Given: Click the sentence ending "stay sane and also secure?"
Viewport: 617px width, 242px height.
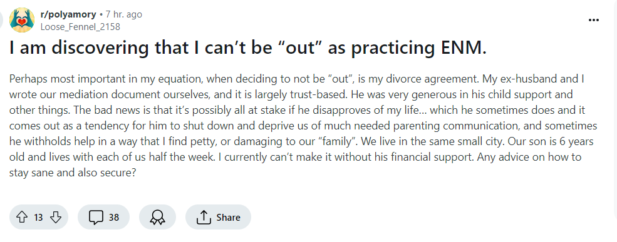Looking at the screenshot, I should [x=73, y=173].
